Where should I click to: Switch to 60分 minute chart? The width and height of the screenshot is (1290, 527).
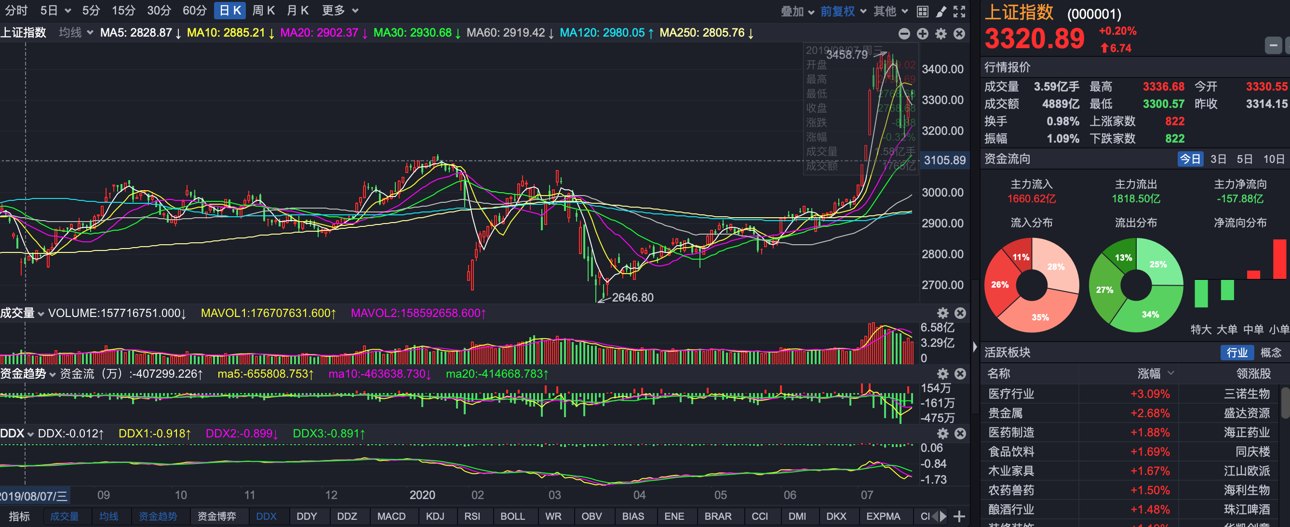tap(195, 11)
